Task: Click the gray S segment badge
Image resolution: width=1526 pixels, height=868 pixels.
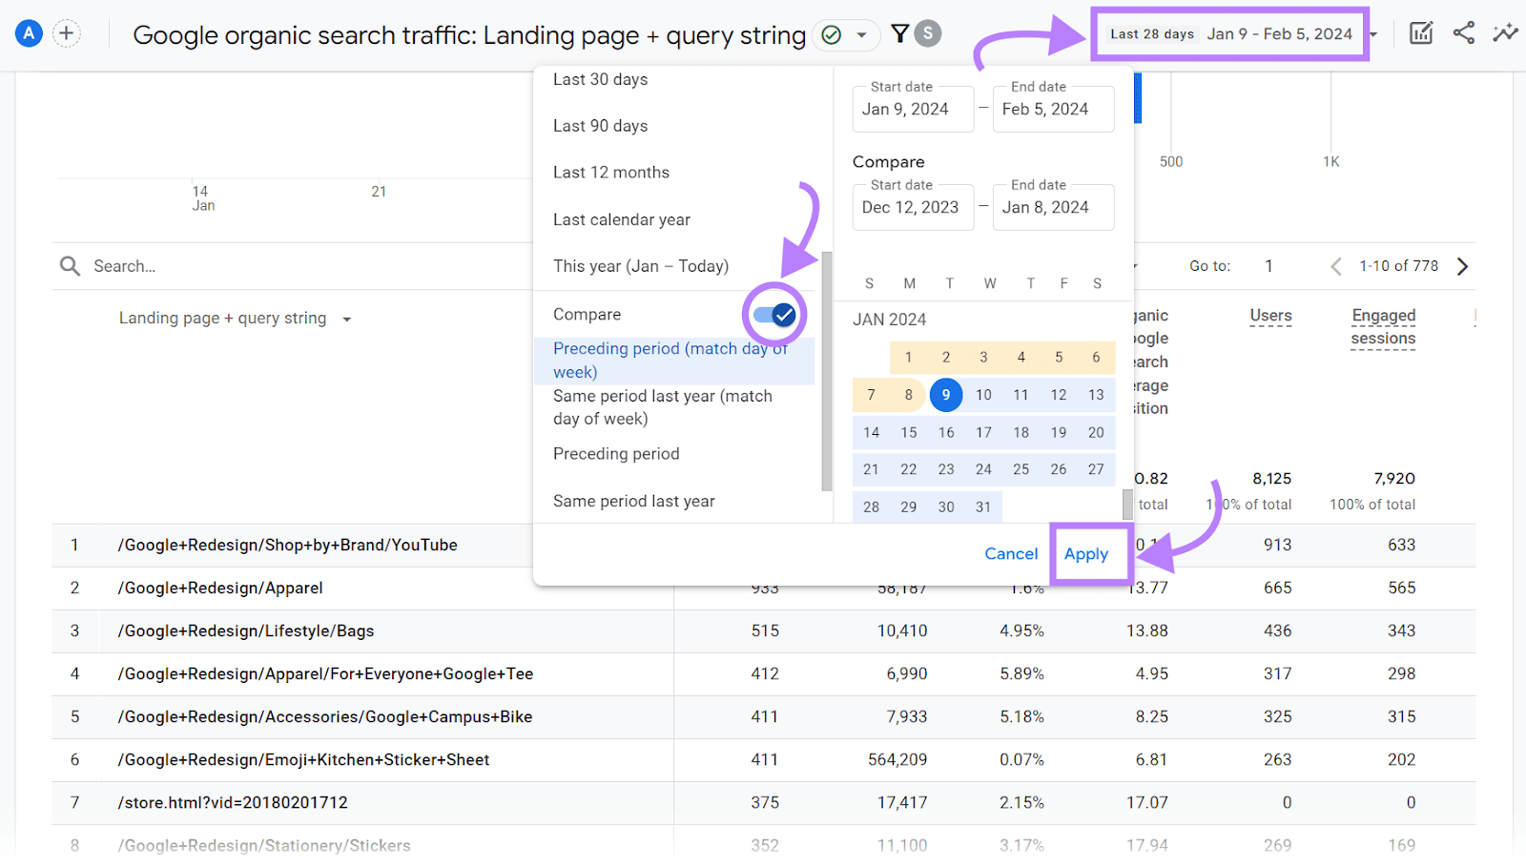Action: pos(928,33)
